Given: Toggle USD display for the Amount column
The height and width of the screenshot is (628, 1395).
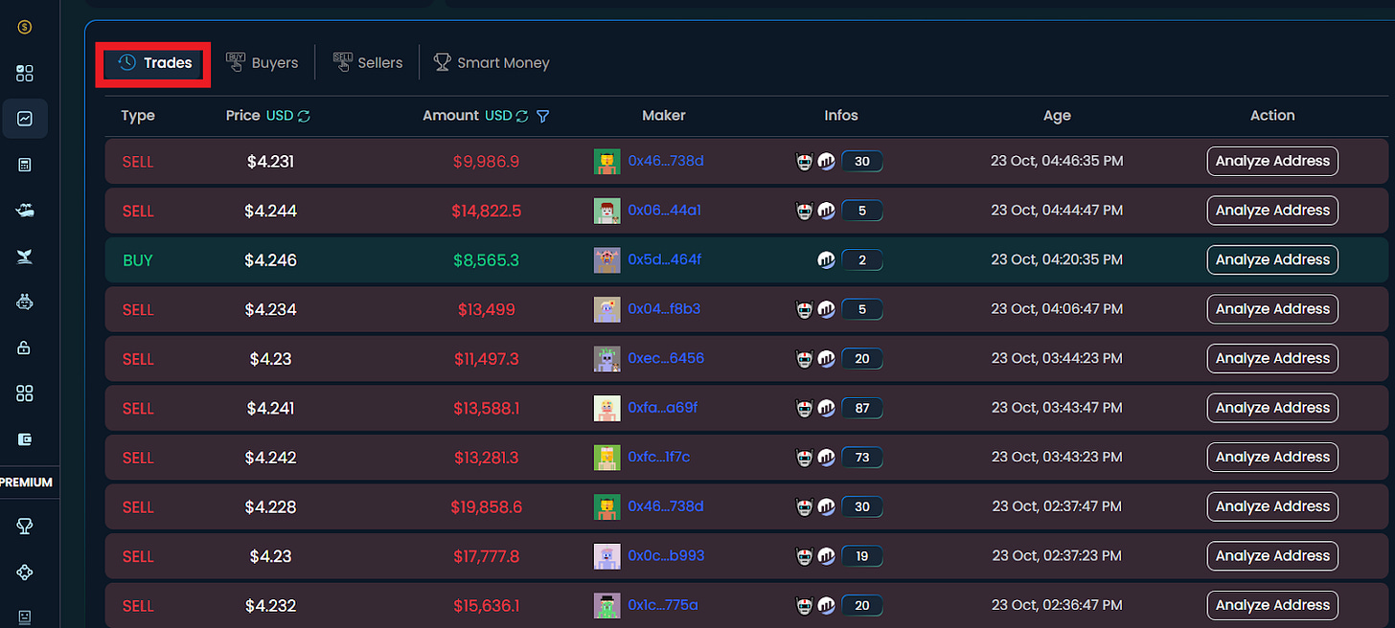Looking at the screenshot, I should pos(521,115).
